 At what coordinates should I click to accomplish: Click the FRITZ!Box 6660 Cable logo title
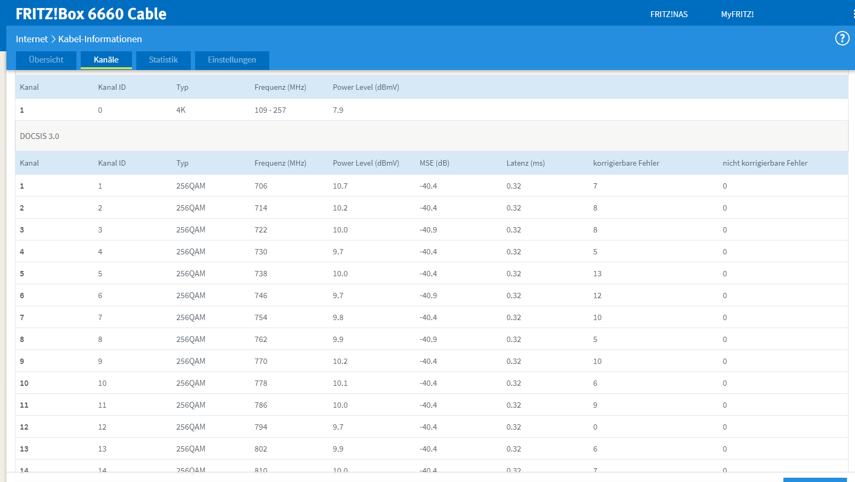(91, 14)
